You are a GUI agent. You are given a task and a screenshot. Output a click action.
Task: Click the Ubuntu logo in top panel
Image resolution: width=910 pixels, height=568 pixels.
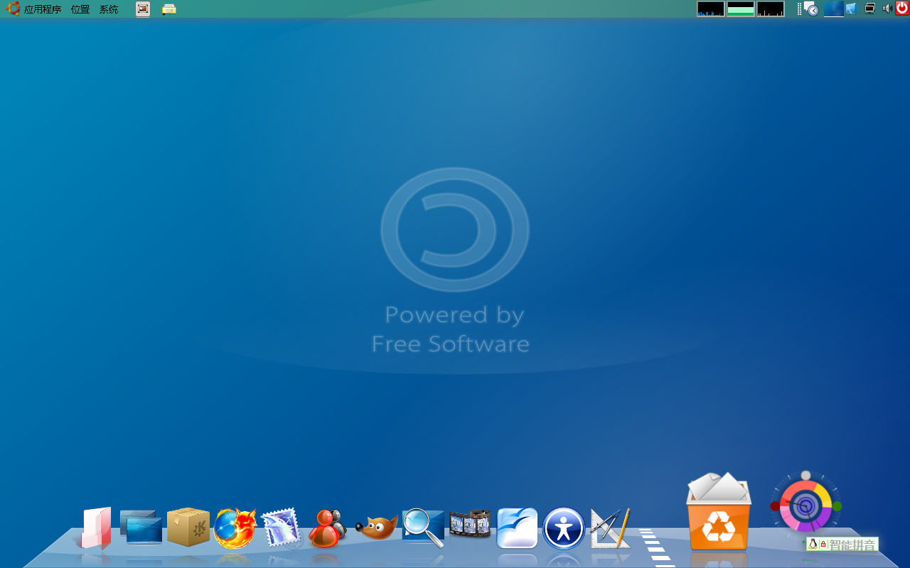pos(13,9)
